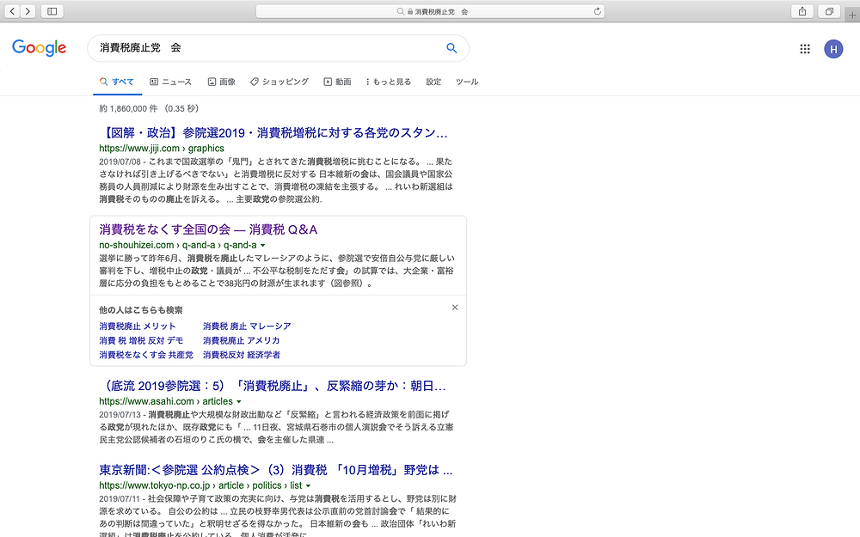Click the 約 1,860,000 件 result count
Viewport: 860px width, 537px height.
pyautogui.click(x=128, y=108)
